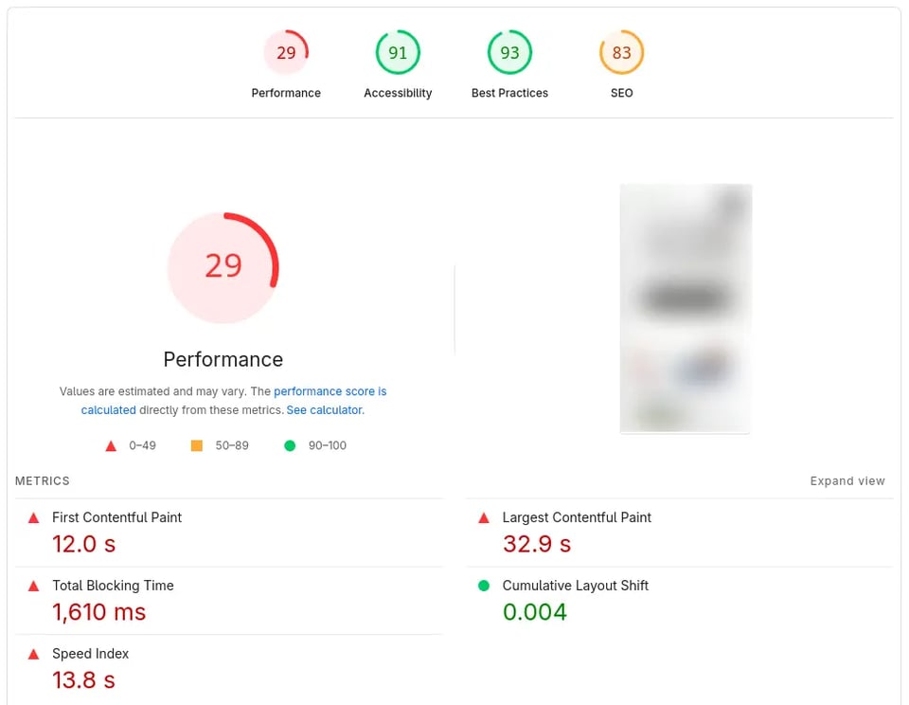The image size is (909, 705).
Task: Open the 'performance score is calculated' link
Action: pos(330,391)
